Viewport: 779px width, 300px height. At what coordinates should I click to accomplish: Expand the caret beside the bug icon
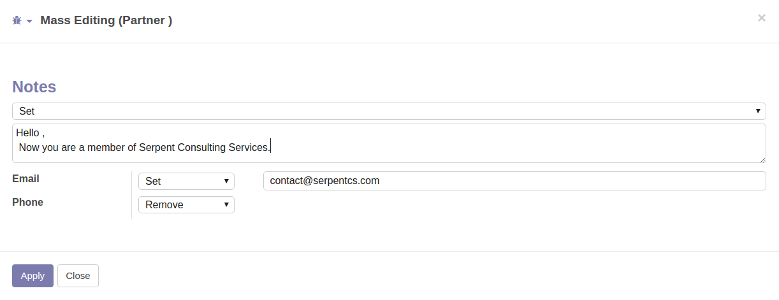29,22
